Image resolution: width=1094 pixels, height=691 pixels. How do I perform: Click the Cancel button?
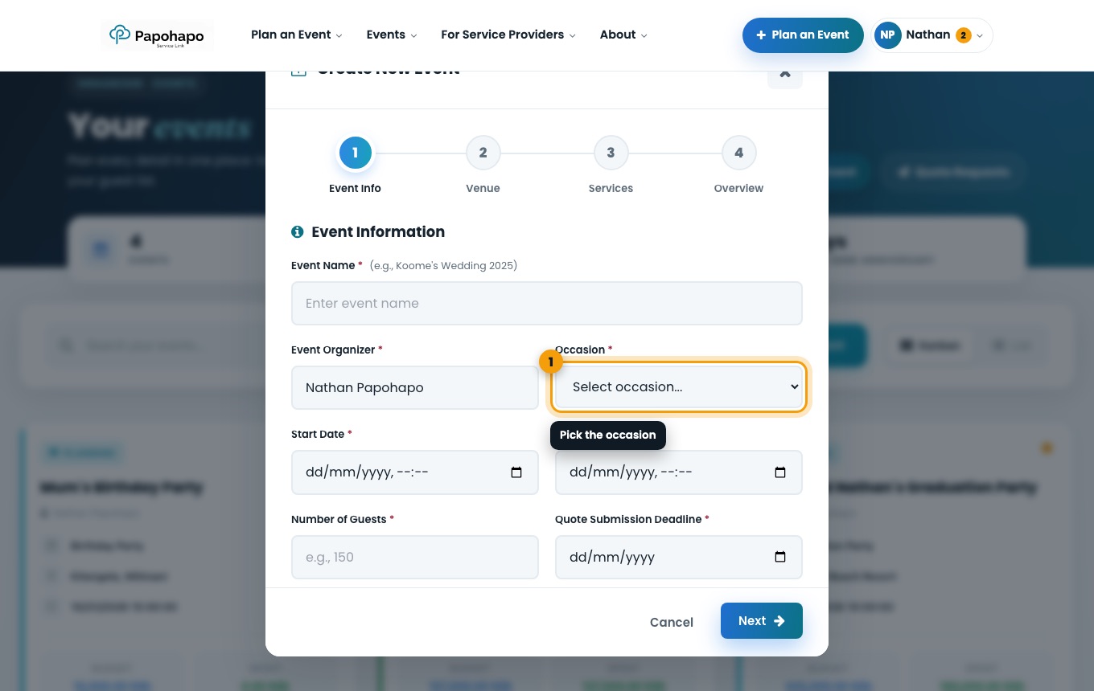(672, 622)
